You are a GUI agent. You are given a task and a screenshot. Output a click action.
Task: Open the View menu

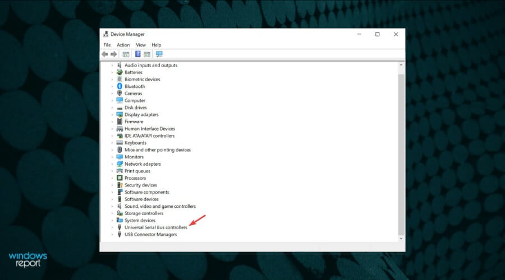pos(141,45)
